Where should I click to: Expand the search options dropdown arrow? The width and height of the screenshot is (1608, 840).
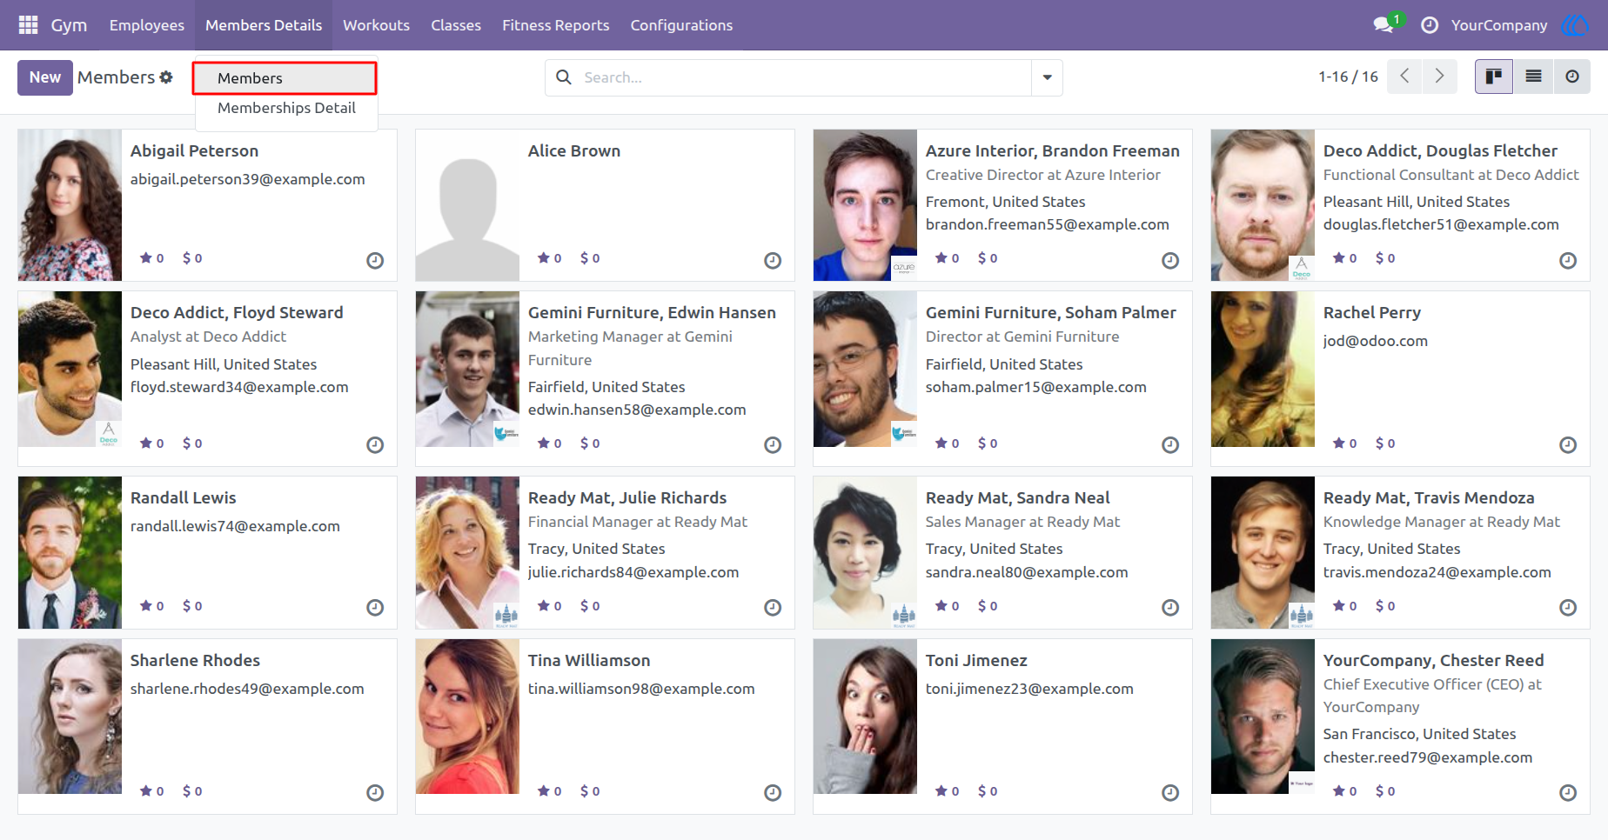coord(1047,77)
